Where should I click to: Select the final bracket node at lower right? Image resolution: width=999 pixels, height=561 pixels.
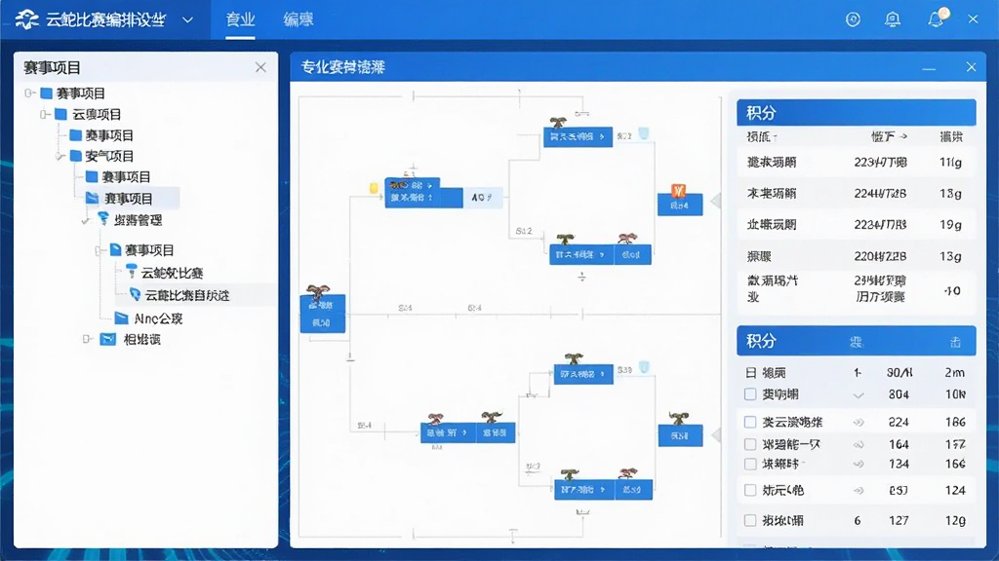680,435
